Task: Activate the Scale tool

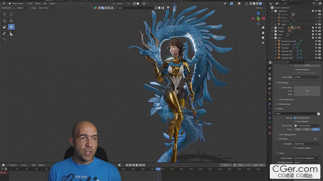Action: coord(4,27)
